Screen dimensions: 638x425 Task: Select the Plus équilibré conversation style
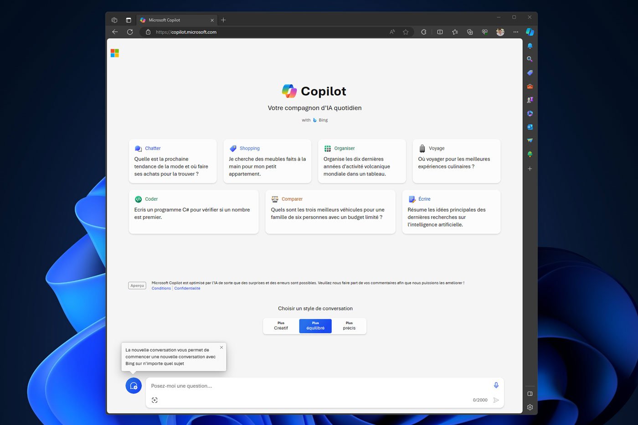point(315,326)
